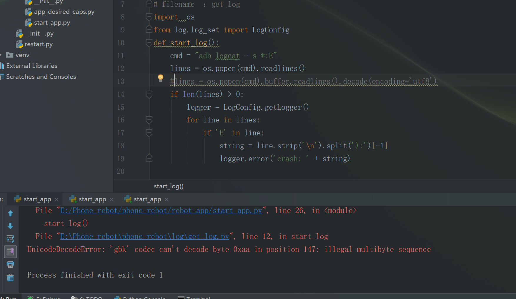Click the lightbulb intention icon on line 13
516x299 pixels.
[161, 78]
